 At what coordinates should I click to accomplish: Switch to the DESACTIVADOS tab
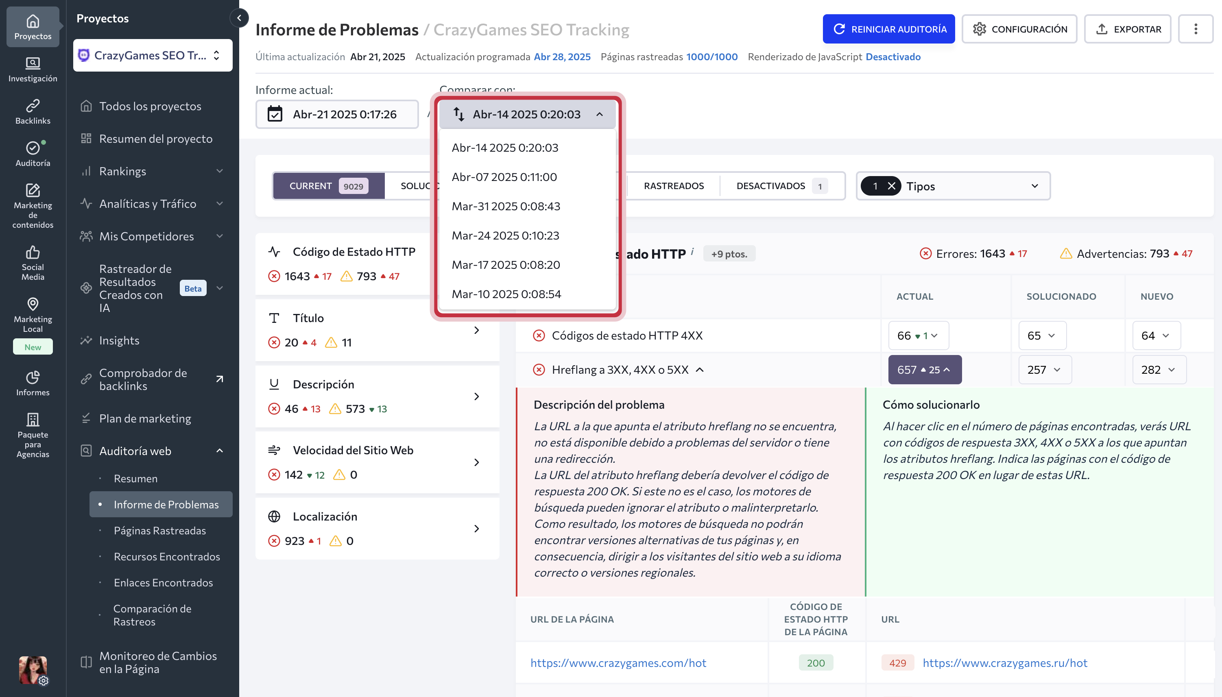(781, 186)
